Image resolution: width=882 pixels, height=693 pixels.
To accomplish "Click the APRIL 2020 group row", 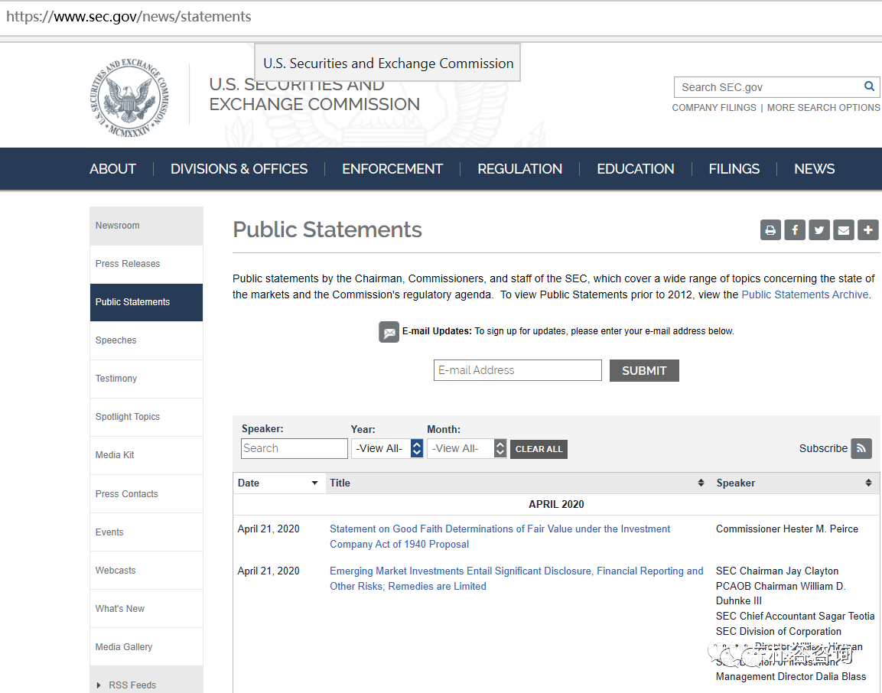I will tap(556, 505).
